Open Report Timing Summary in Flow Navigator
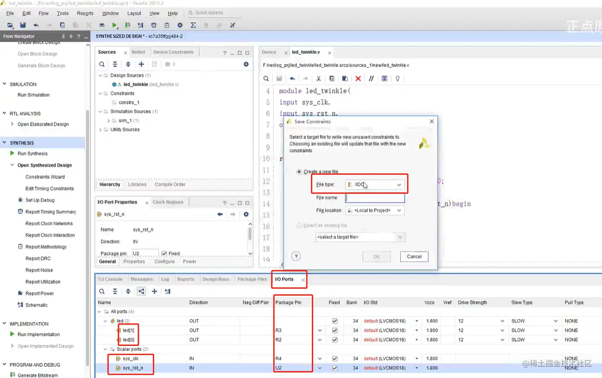 point(51,212)
